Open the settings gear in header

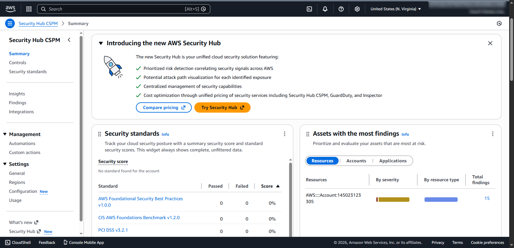357,9
